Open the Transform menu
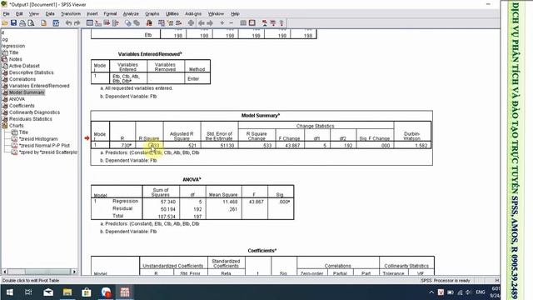Viewport: 533px width, 300px height. 71,14
